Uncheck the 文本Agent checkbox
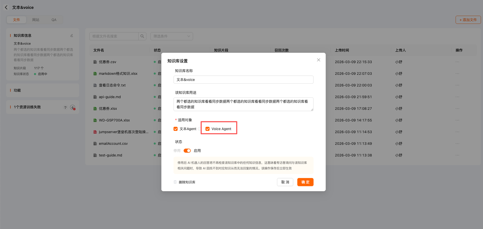 point(175,129)
